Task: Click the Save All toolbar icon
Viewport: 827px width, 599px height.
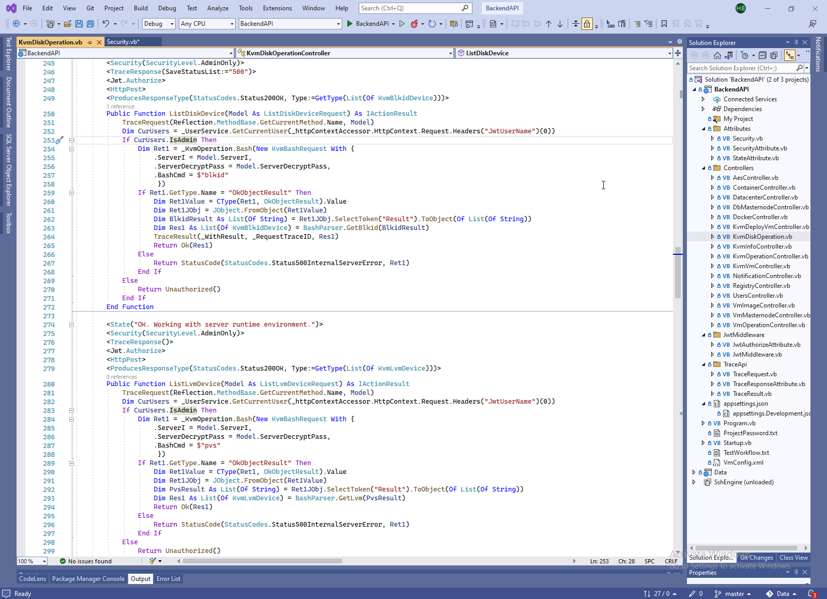Action: pos(90,24)
